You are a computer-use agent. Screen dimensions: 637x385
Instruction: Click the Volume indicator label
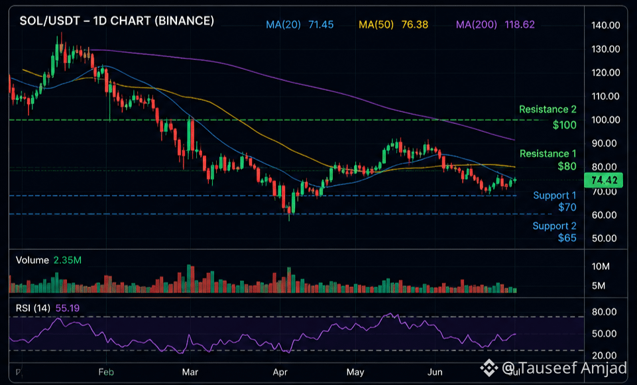click(x=32, y=260)
